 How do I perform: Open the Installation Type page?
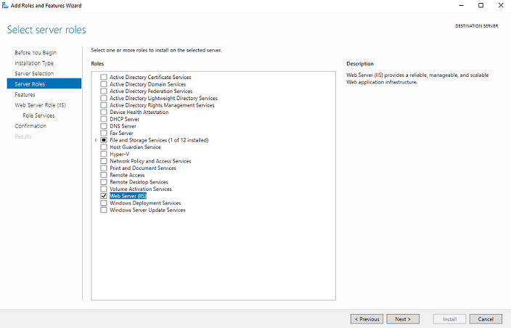[x=34, y=63]
